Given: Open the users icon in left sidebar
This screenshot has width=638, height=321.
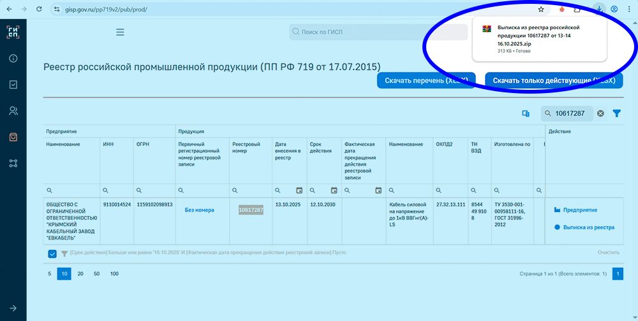Looking at the screenshot, I should pyautogui.click(x=13, y=111).
